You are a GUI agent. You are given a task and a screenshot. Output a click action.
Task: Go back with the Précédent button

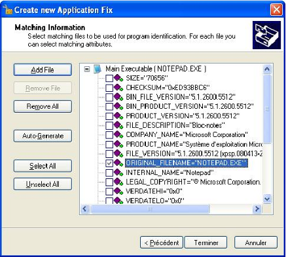tap(162, 243)
